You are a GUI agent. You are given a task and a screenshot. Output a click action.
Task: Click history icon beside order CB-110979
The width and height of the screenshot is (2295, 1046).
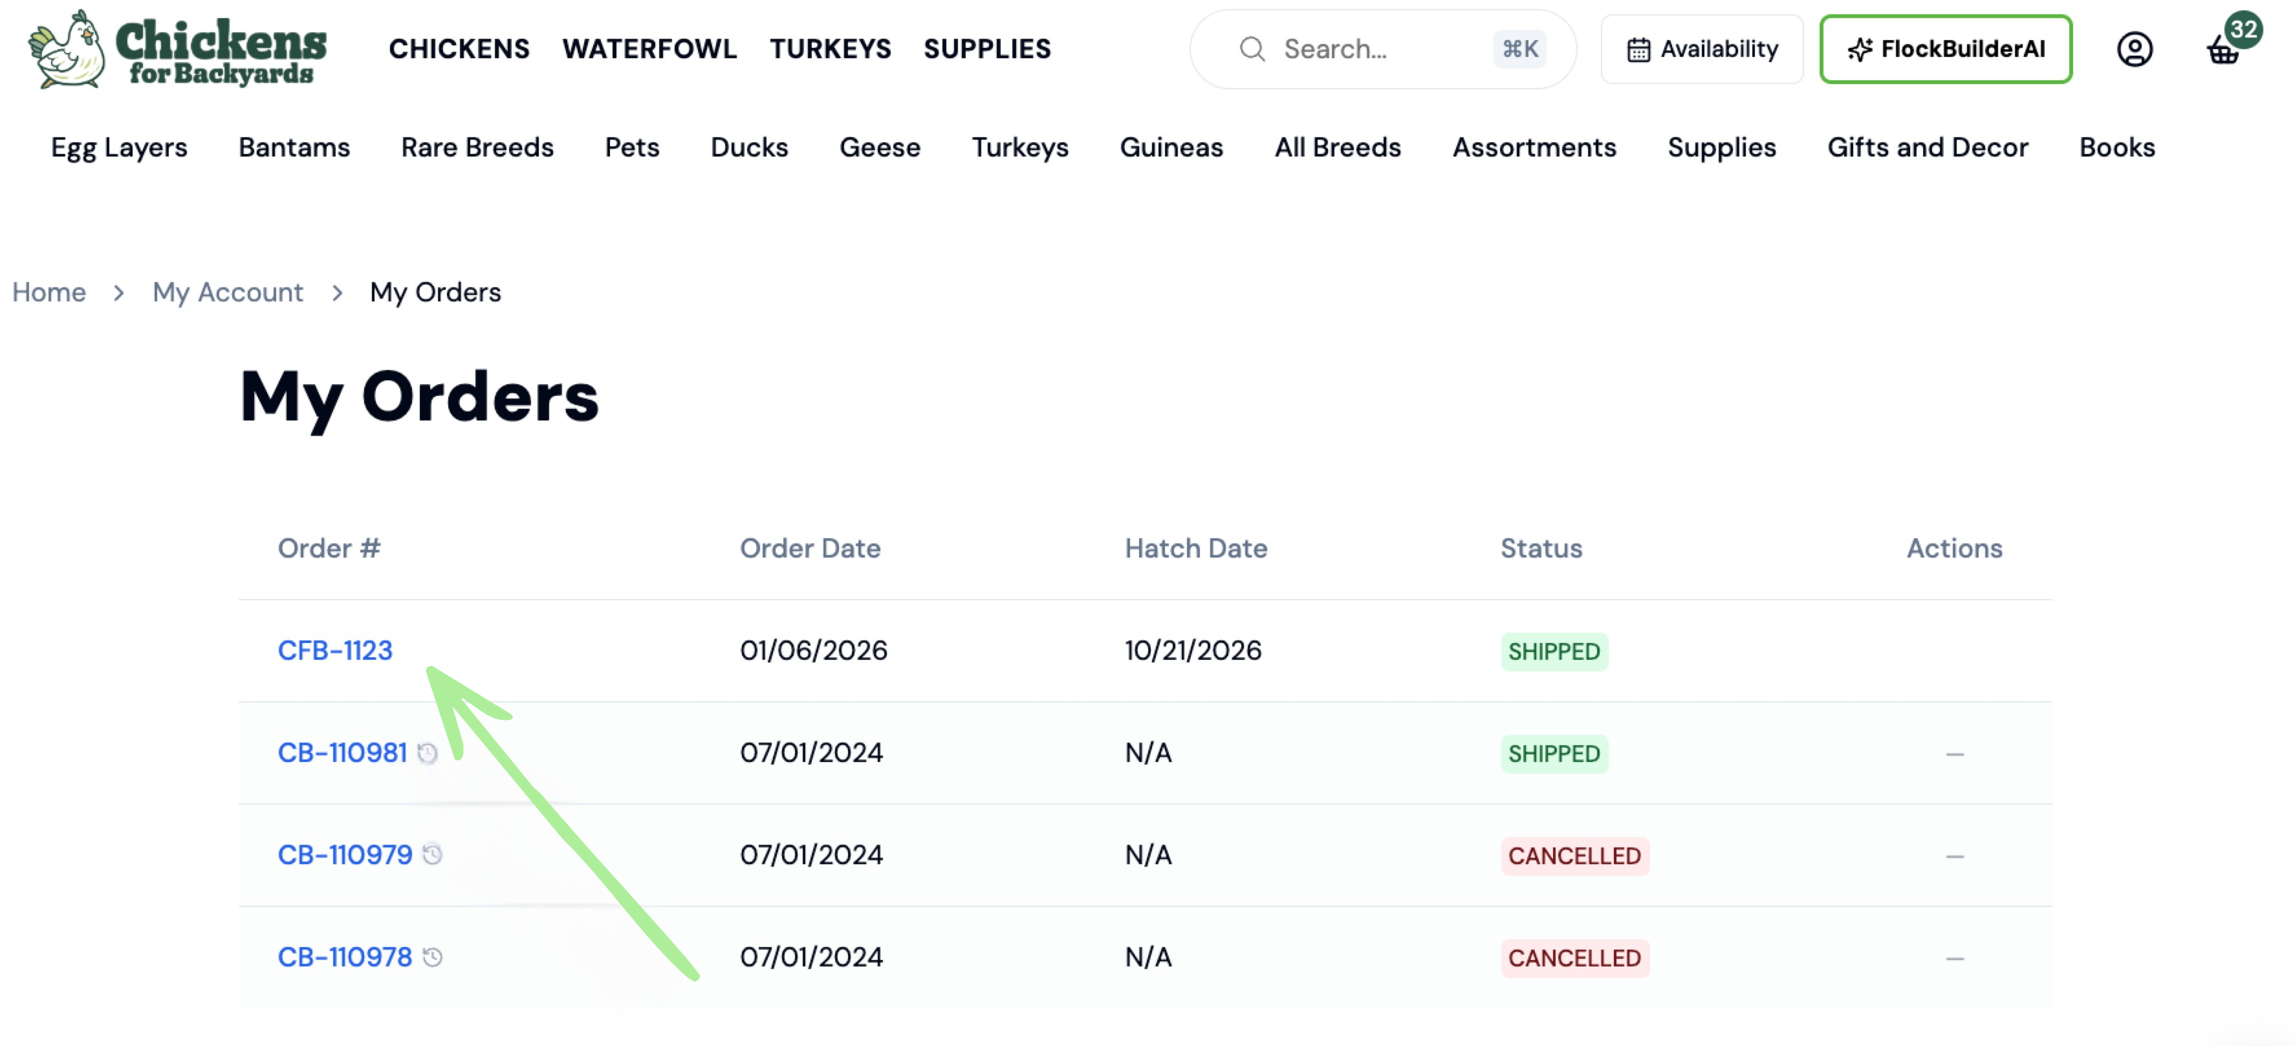(432, 855)
